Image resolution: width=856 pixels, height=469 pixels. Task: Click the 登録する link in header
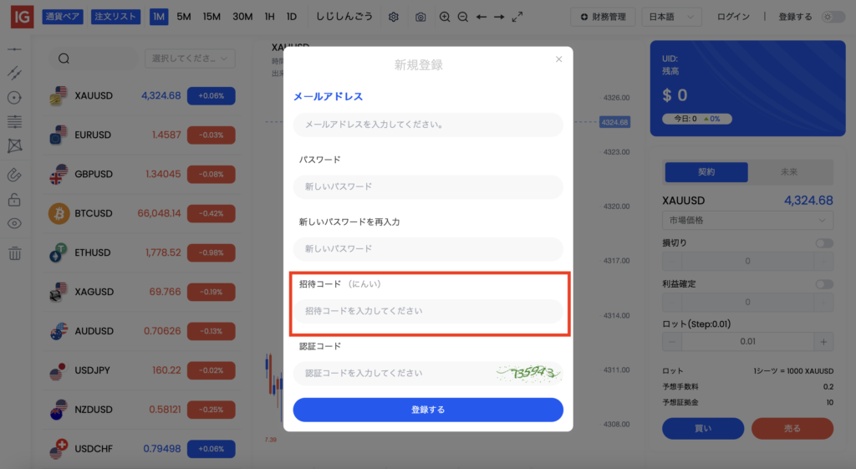point(795,17)
